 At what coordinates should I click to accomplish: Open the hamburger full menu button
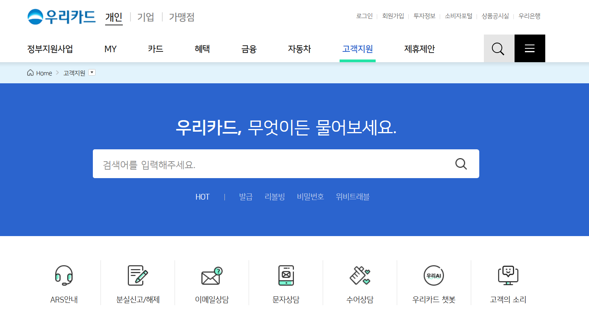point(530,48)
